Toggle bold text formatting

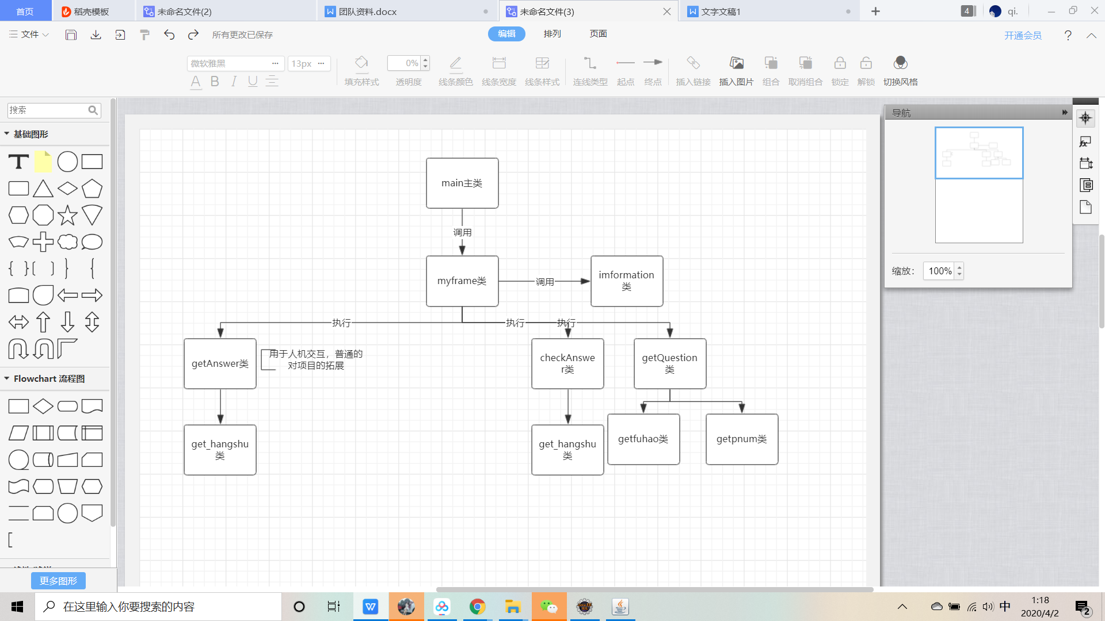pyautogui.click(x=215, y=82)
